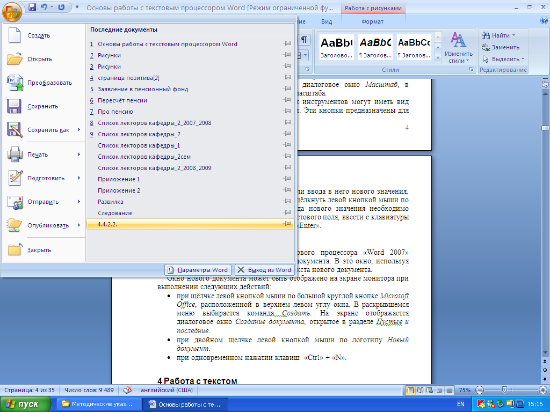550x412 pixels.
Task: Expand the styles gallery More arrow
Action: pos(438,58)
